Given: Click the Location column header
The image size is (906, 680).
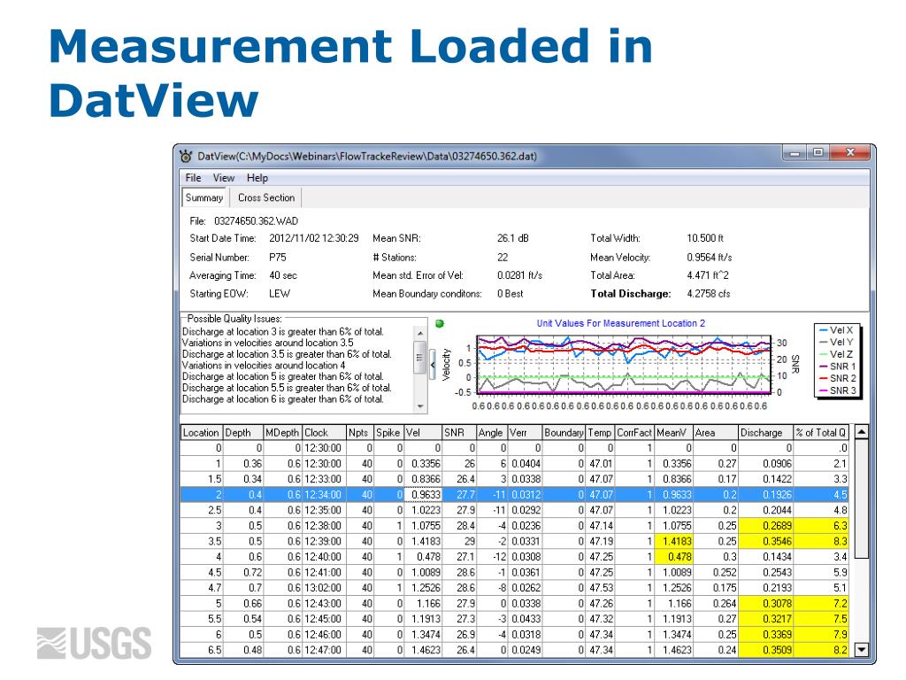Looking at the screenshot, I should (201, 432).
